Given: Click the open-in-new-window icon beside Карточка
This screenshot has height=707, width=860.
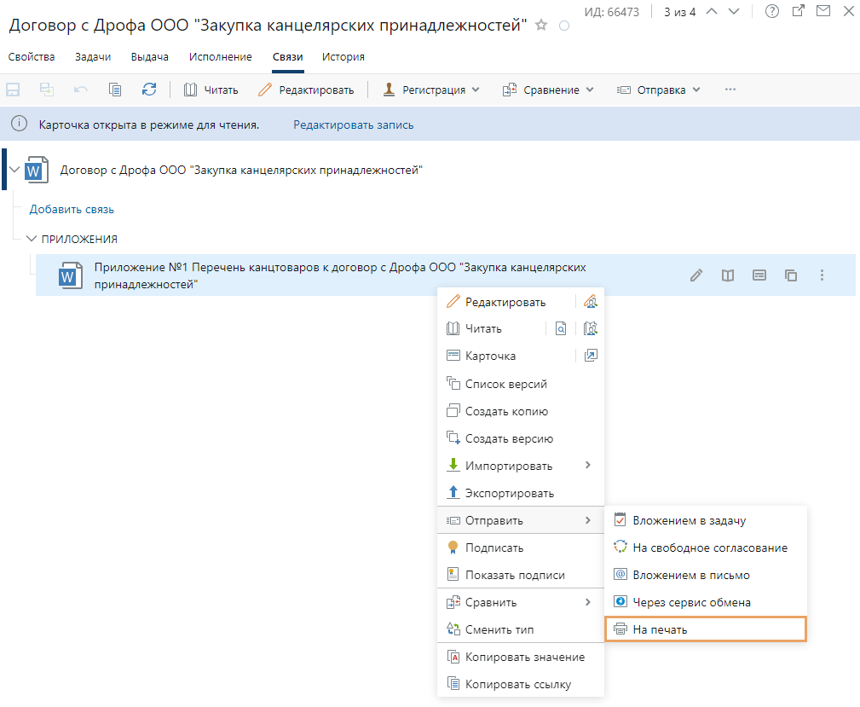Looking at the screenshot, I should coord(590,356).
